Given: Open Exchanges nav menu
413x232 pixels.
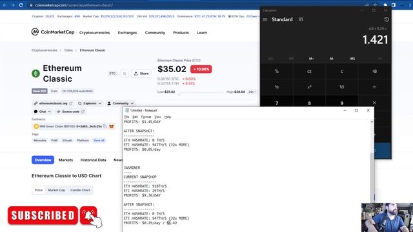Looking at the screenshot, I should pyautogui.click(x=127, y=33).
